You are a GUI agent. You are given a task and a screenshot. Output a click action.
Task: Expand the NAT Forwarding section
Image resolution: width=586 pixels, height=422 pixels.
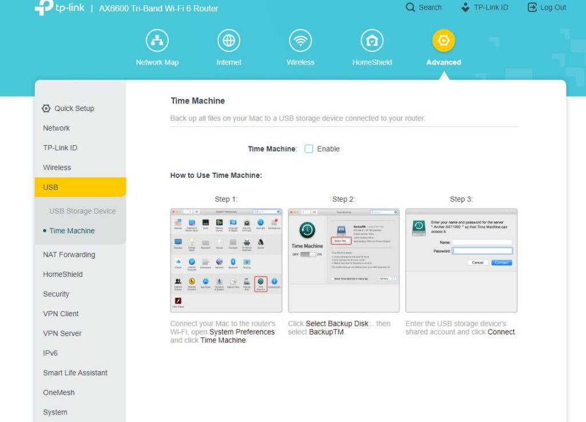tap(69, 254)
